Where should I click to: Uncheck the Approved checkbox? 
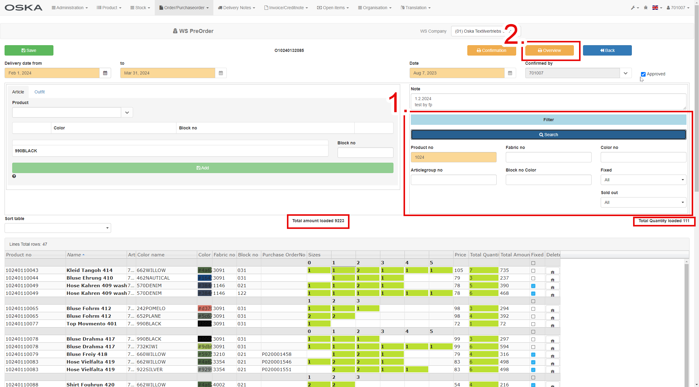(x=643, y=74)
